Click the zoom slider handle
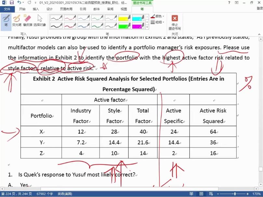 tap(235, 194)
